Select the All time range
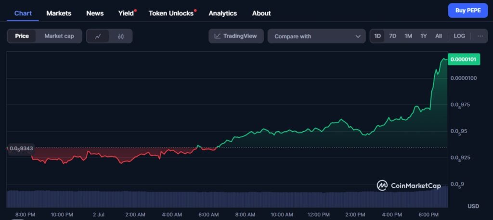The height and width of the screenshot is (220, 493). pyautogui.click(x=439, y=36)
